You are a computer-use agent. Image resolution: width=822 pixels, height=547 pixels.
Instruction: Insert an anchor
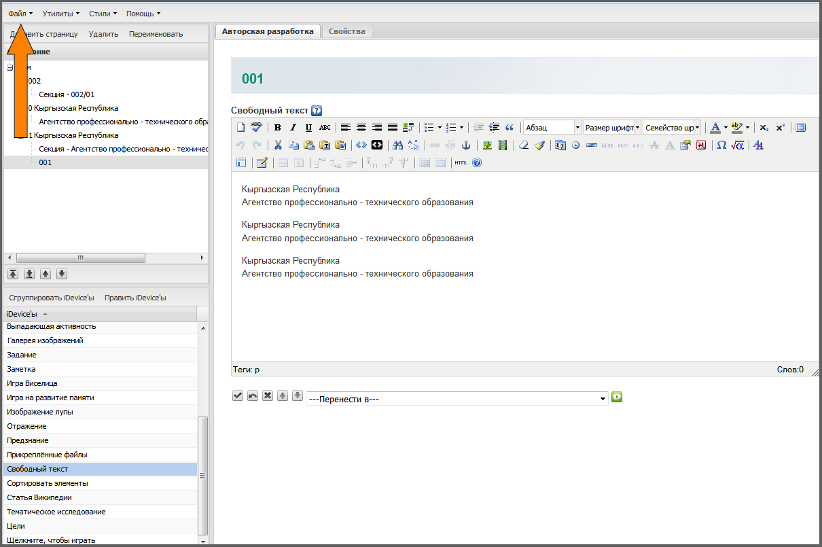click(x=466, y=145)
